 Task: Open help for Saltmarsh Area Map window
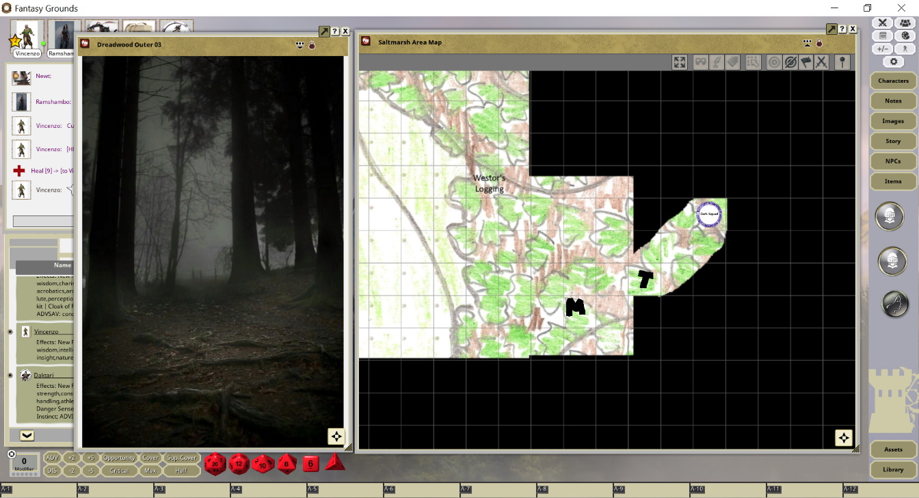842,29
